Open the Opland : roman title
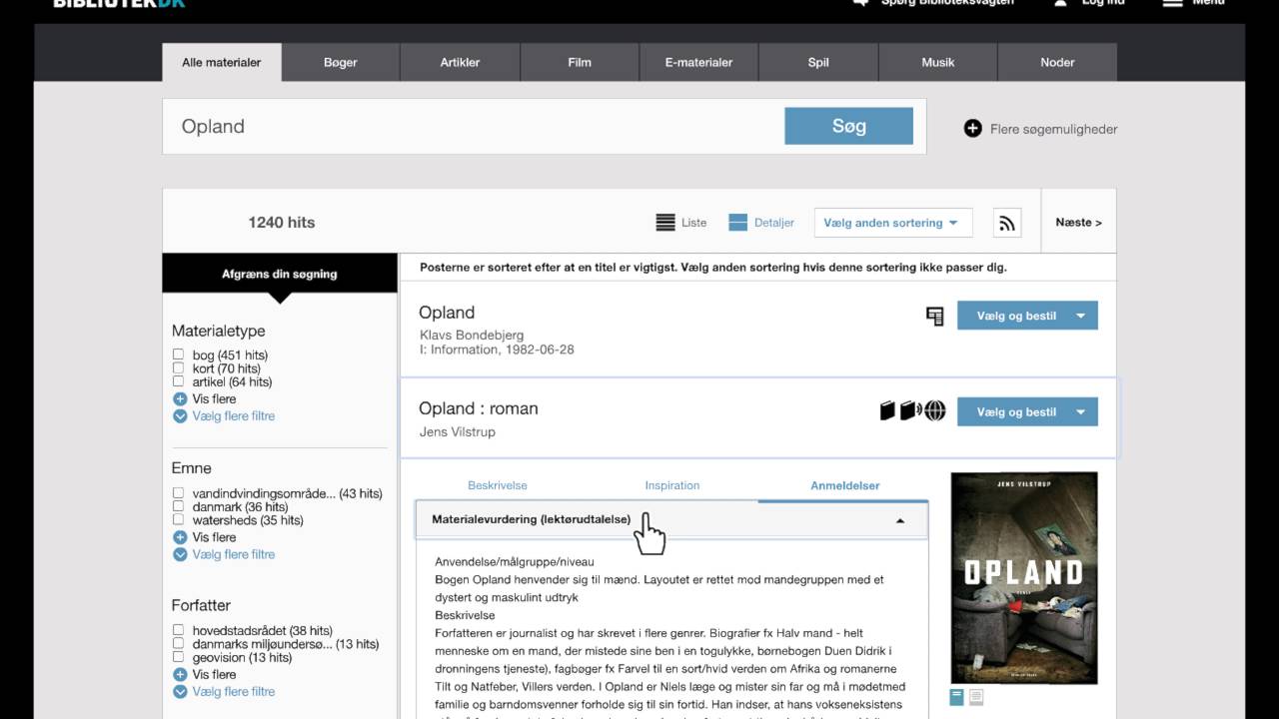Viewport: 1279px width, 719px height. click(479, 408)
